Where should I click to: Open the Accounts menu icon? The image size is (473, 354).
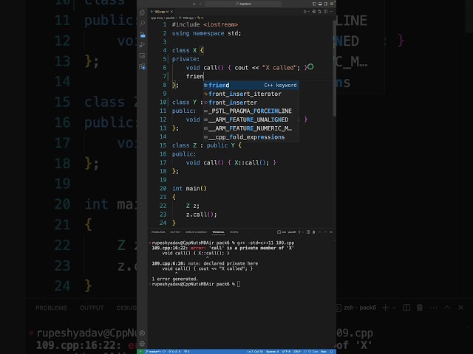pos(142,333)
